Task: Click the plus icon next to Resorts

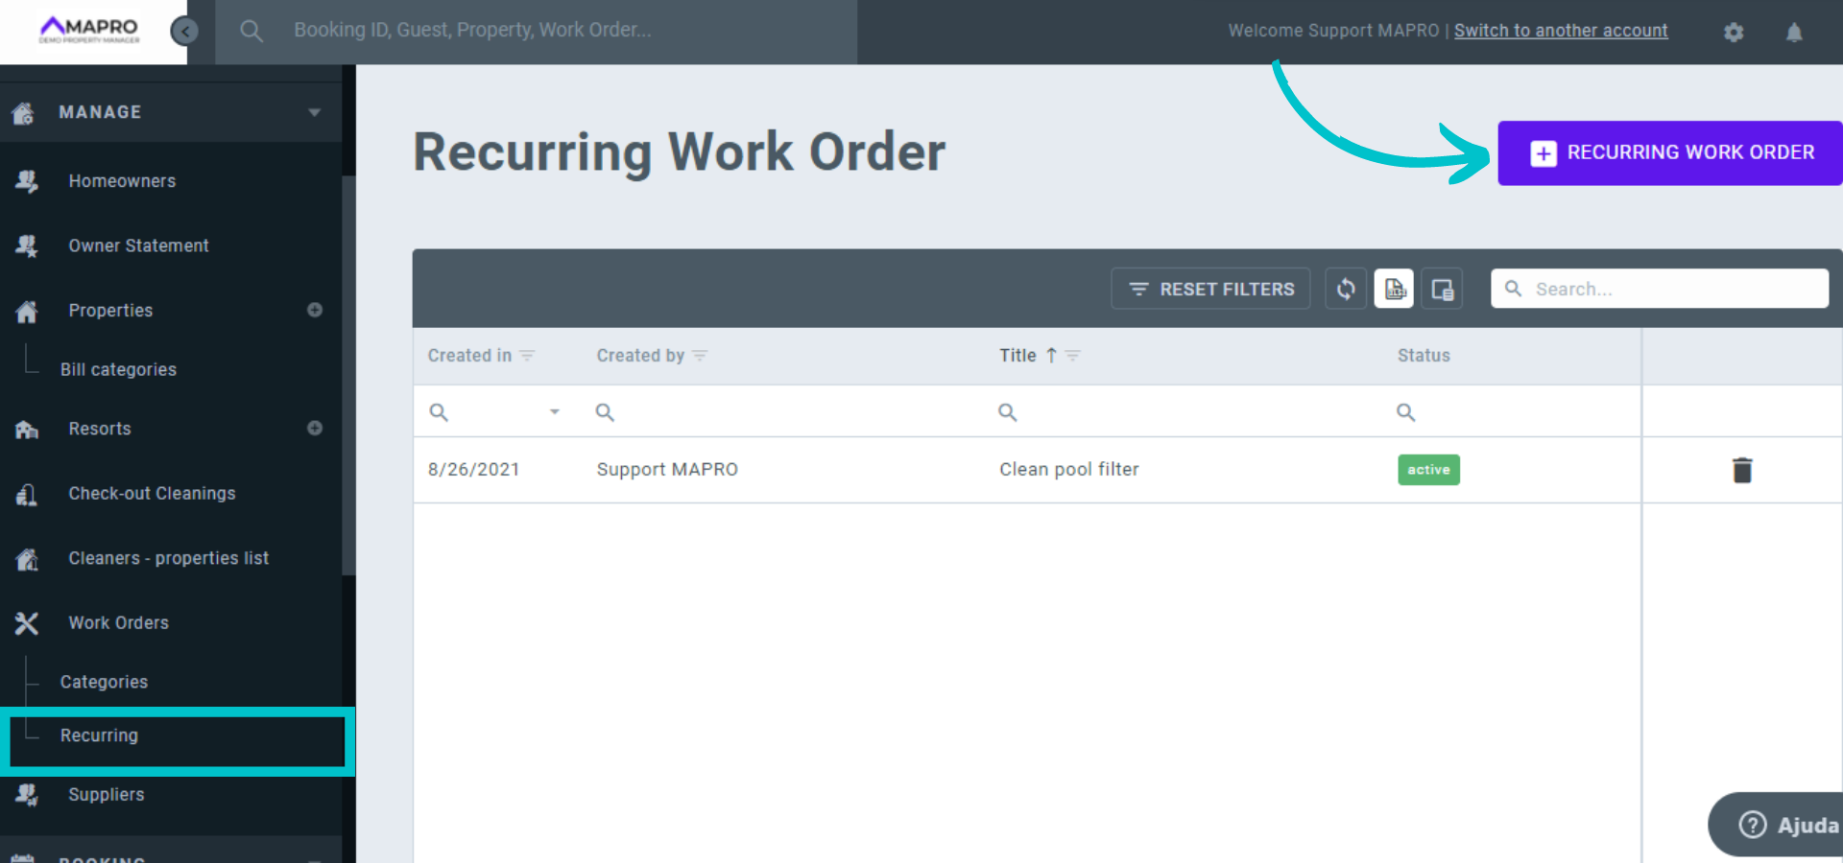Action: pos(315,429)
